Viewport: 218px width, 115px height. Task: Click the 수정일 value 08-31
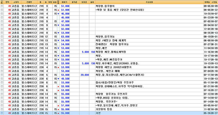[214, 44]
